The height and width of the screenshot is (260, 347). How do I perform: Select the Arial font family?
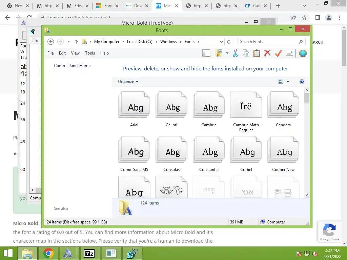point(134,109)
